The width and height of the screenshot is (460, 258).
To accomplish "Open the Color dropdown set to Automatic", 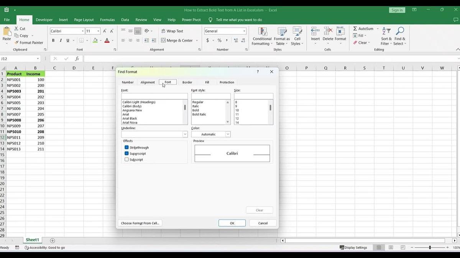I will [x=228, y=134].
